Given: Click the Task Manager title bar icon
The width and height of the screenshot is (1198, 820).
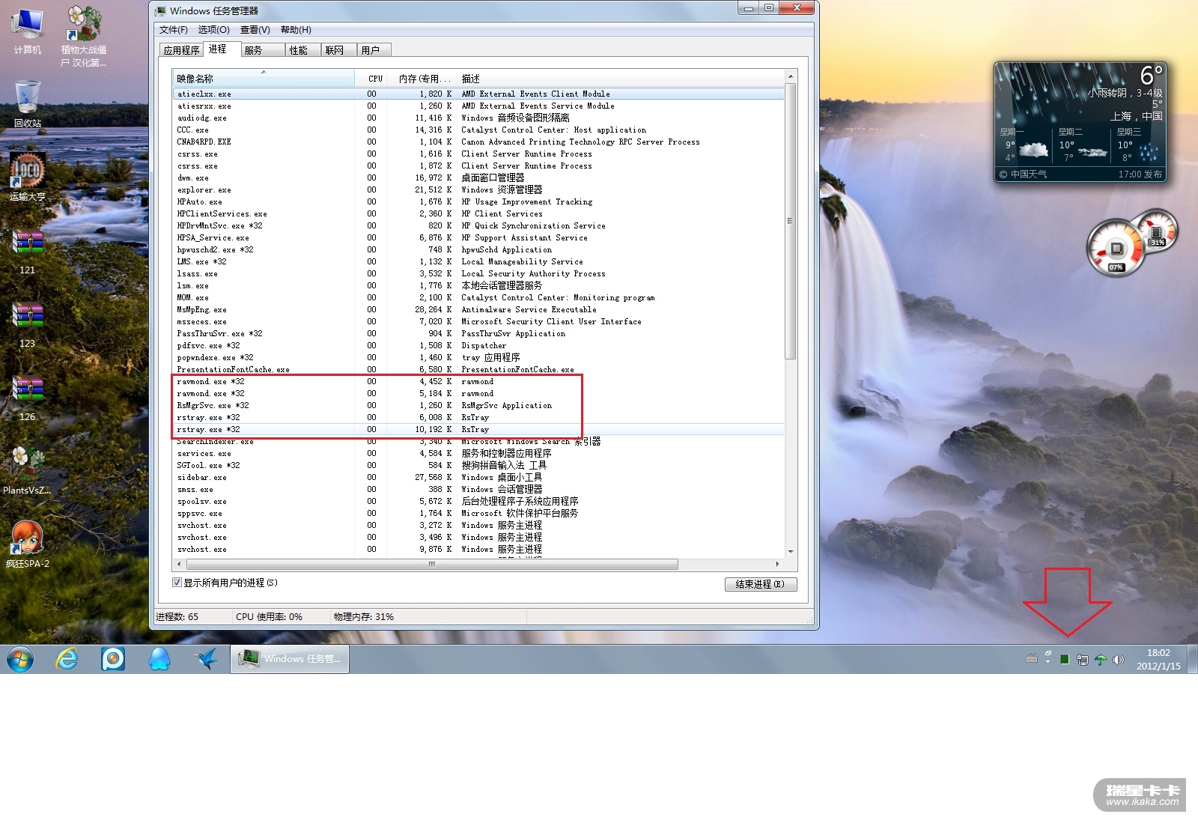Looking at the screenshot, I should [x=160, y=10].
